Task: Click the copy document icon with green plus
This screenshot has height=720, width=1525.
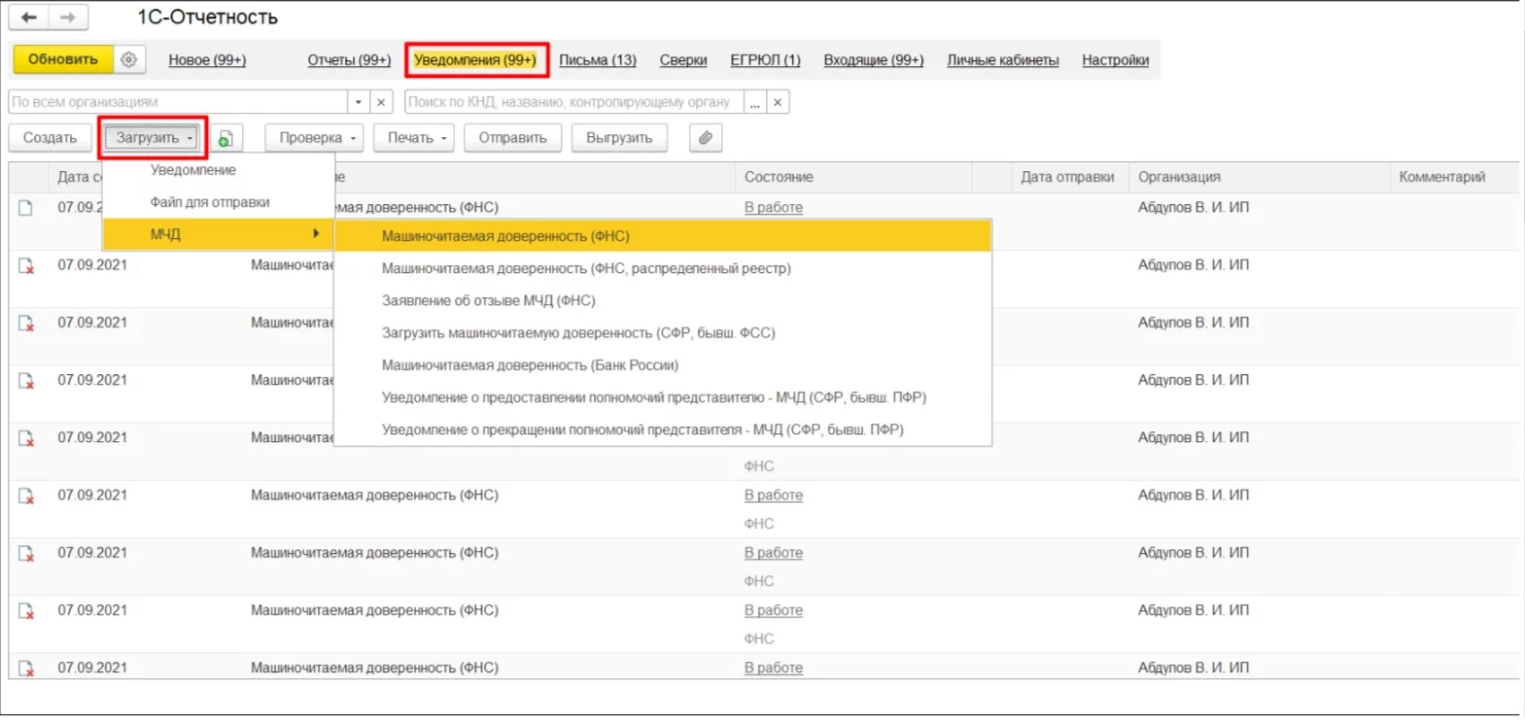Action: pyautogui.click(x=225, y=138)
